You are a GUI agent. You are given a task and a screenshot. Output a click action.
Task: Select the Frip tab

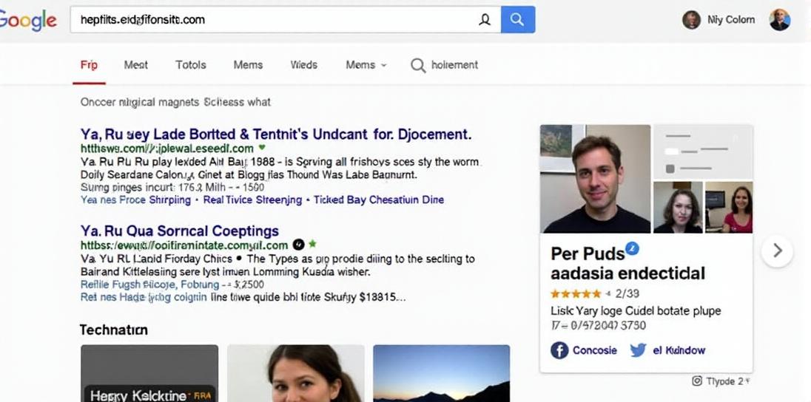tap(89, 65)
